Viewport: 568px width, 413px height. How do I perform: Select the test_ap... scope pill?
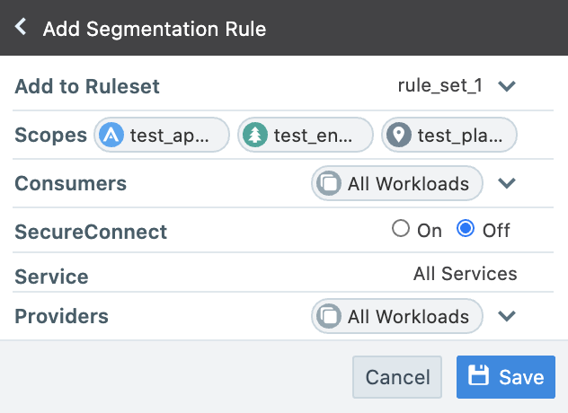[x=162, y=135]
